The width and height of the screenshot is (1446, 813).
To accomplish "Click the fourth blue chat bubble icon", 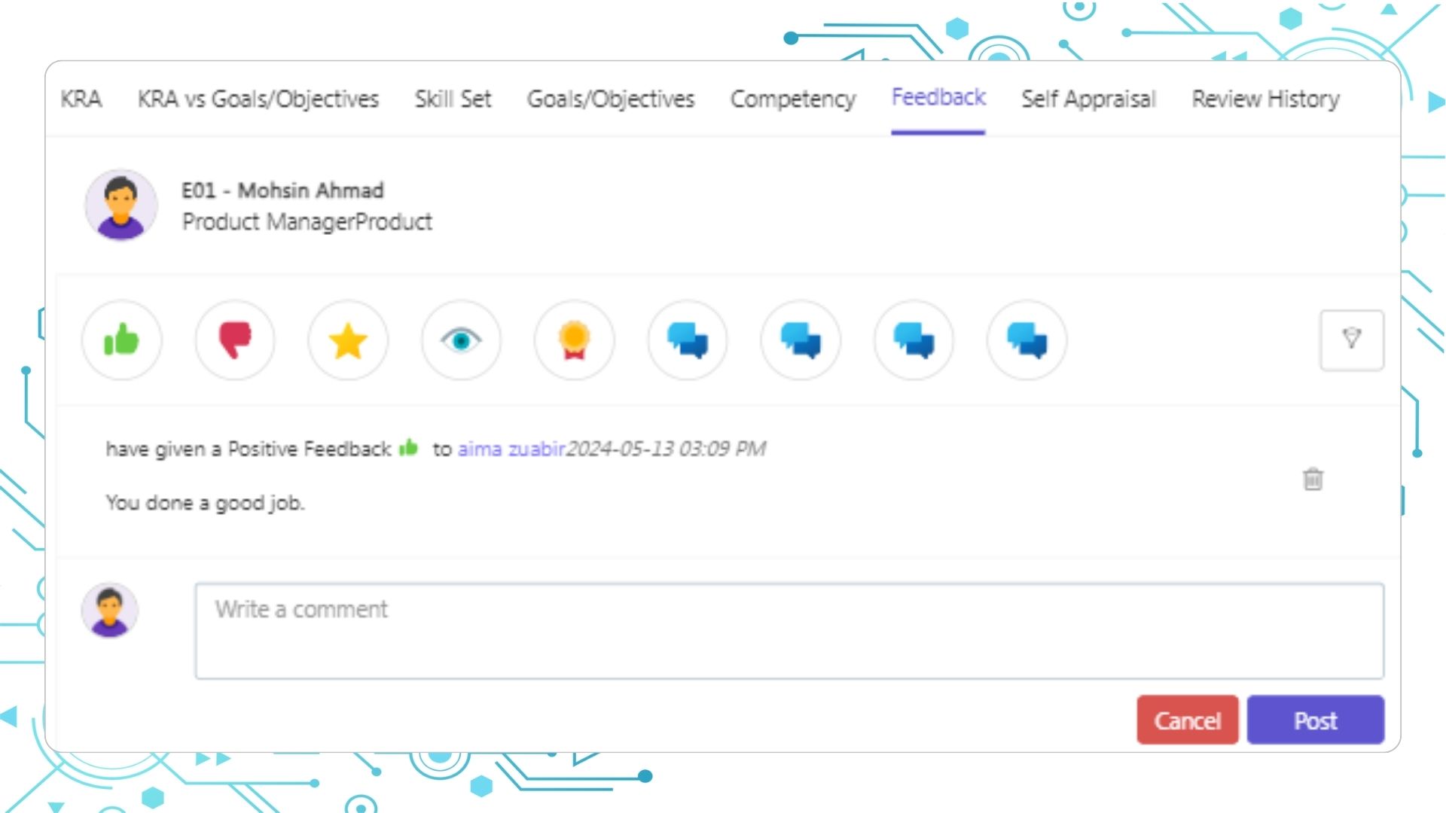I will (1027, 340).
